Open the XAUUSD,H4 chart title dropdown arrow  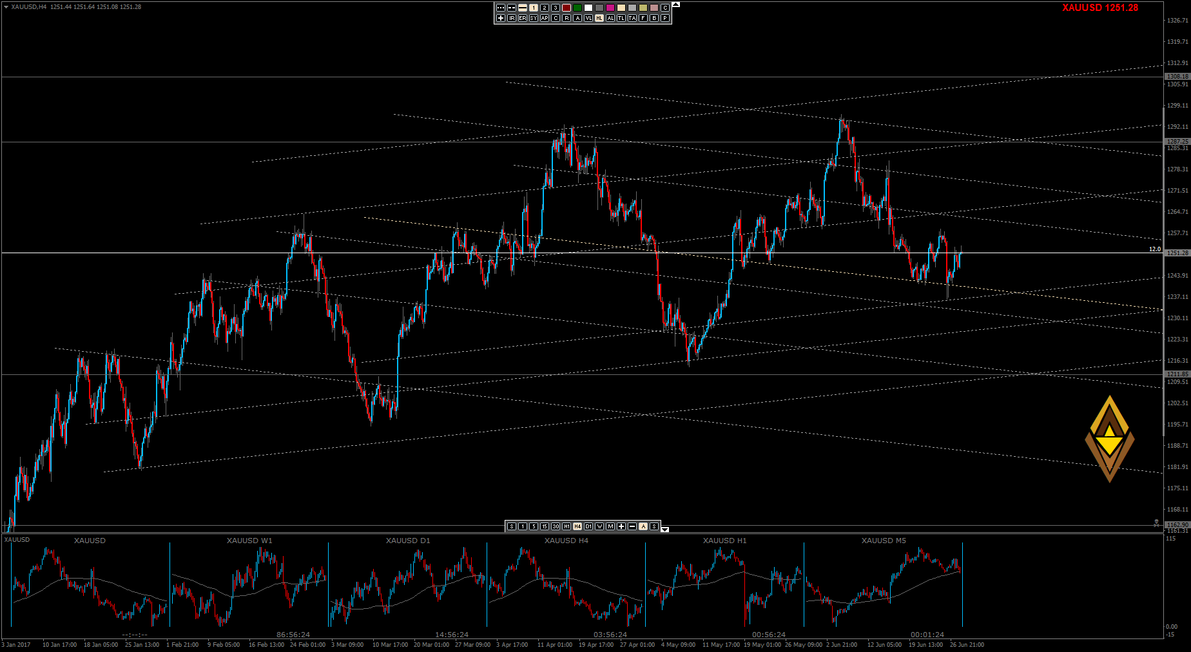(6, 7)
